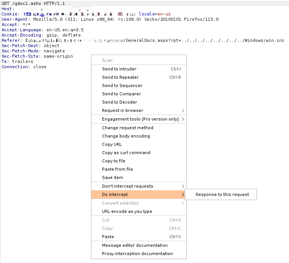The height and width of the screenshot is (263, 289).
Task: Select Send to Comparer
Action: tap(139, 94)
